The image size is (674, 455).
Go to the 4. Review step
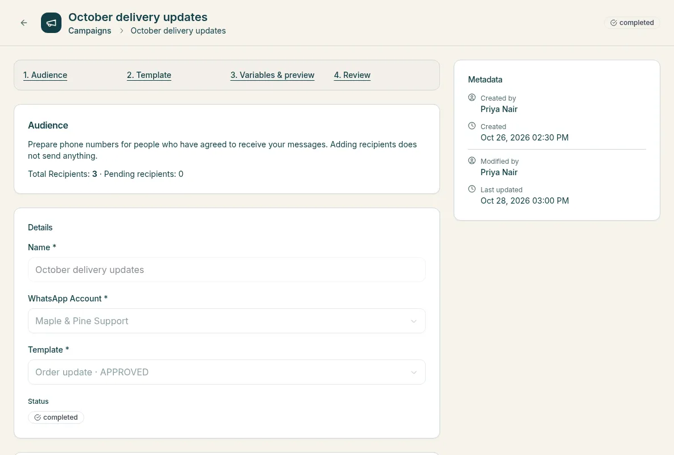tap(352, 75)
